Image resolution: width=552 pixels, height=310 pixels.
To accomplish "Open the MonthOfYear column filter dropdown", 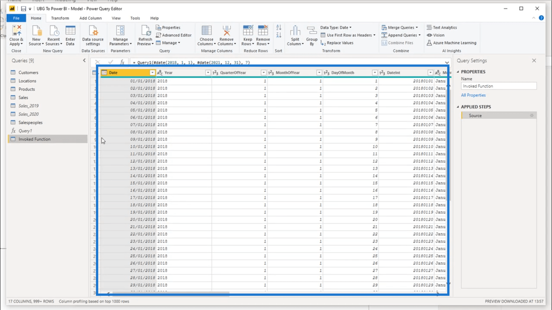I will click(x=319, y=73).
